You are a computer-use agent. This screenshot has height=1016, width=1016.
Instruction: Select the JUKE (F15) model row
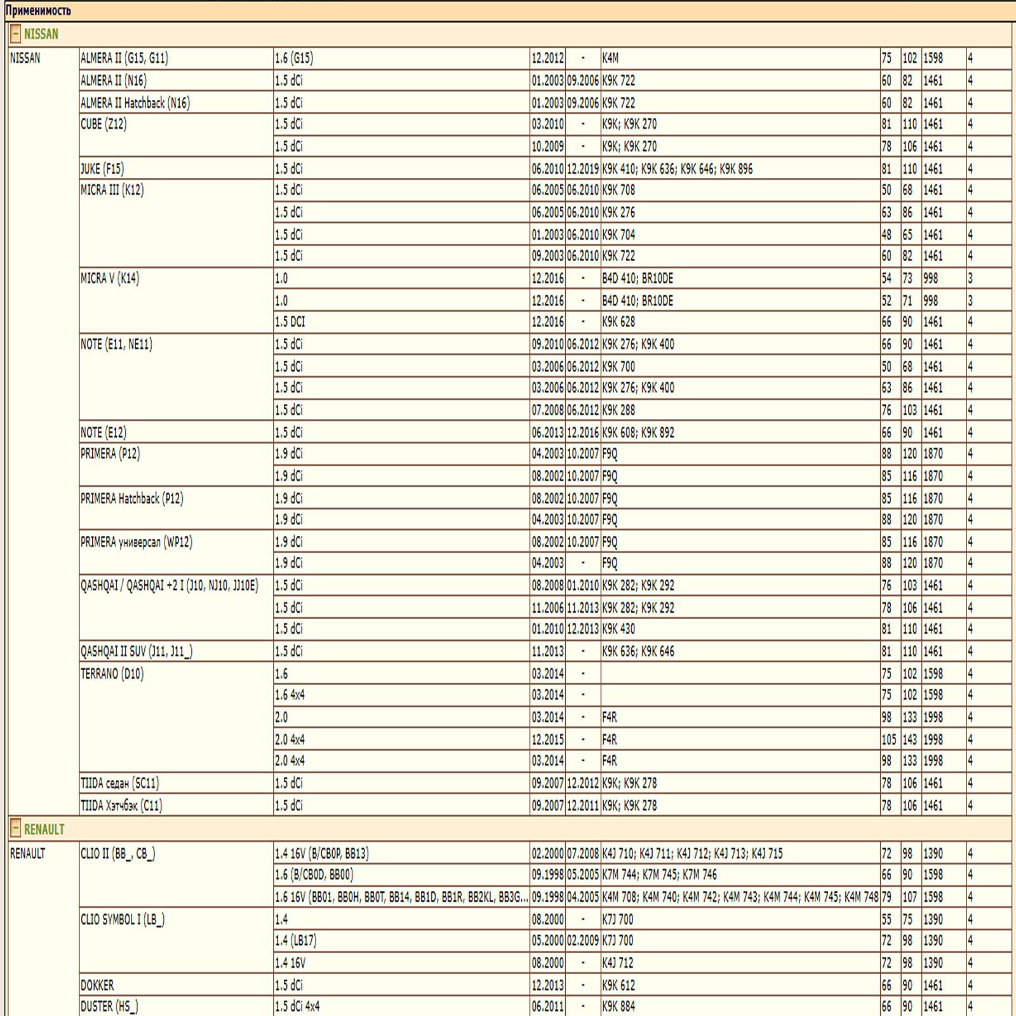point(102,169)
